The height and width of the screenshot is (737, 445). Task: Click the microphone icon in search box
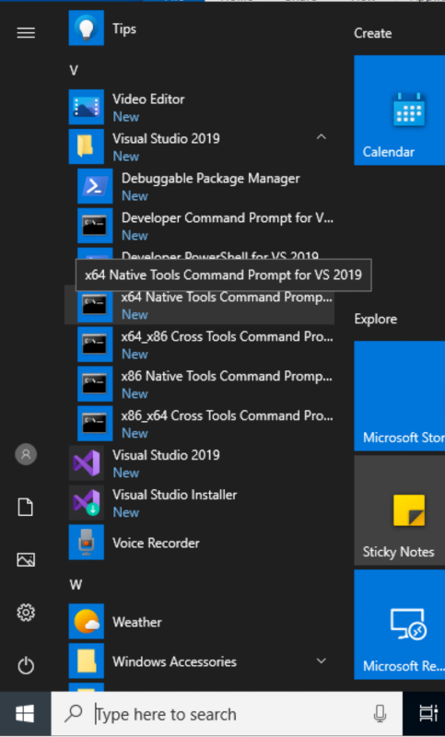380,714
